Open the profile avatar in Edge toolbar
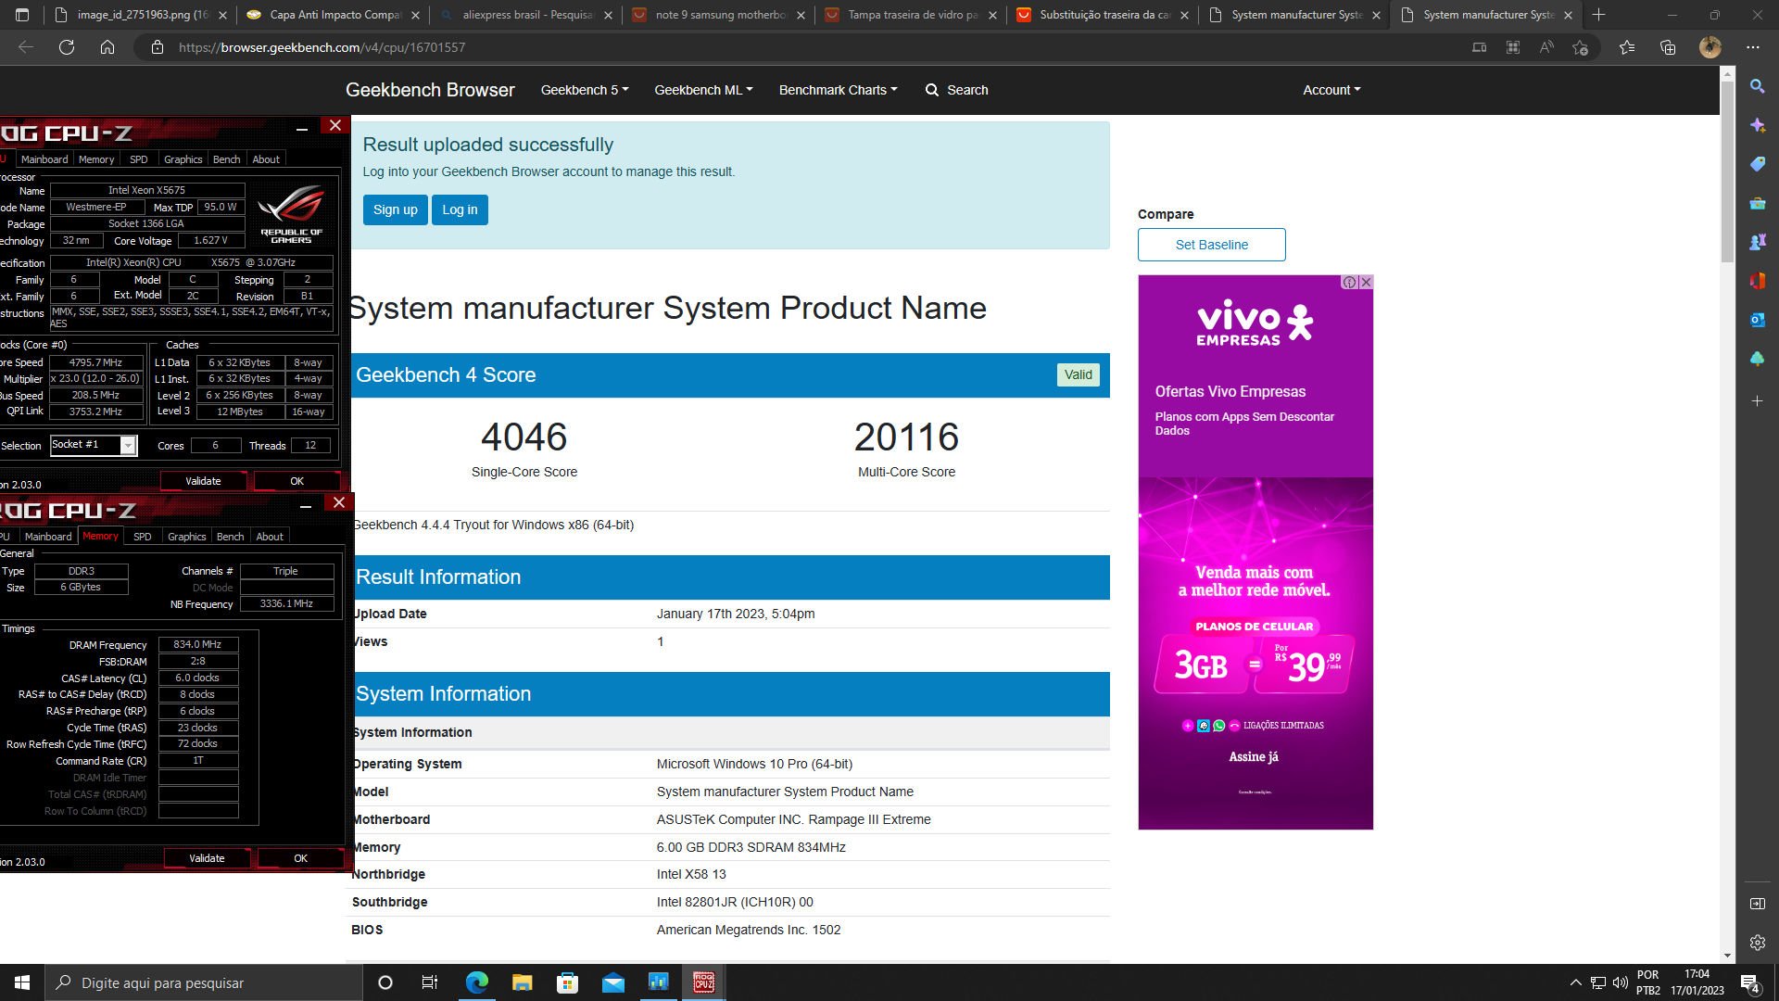Image resolution: width=1779 pixels, height=1001 pixels. (1710, 47)
